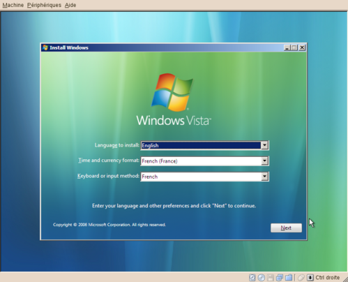This screenshot has width=348, height=282.
Task: Click the mouse integration icon in status bar
Action: 301,277
